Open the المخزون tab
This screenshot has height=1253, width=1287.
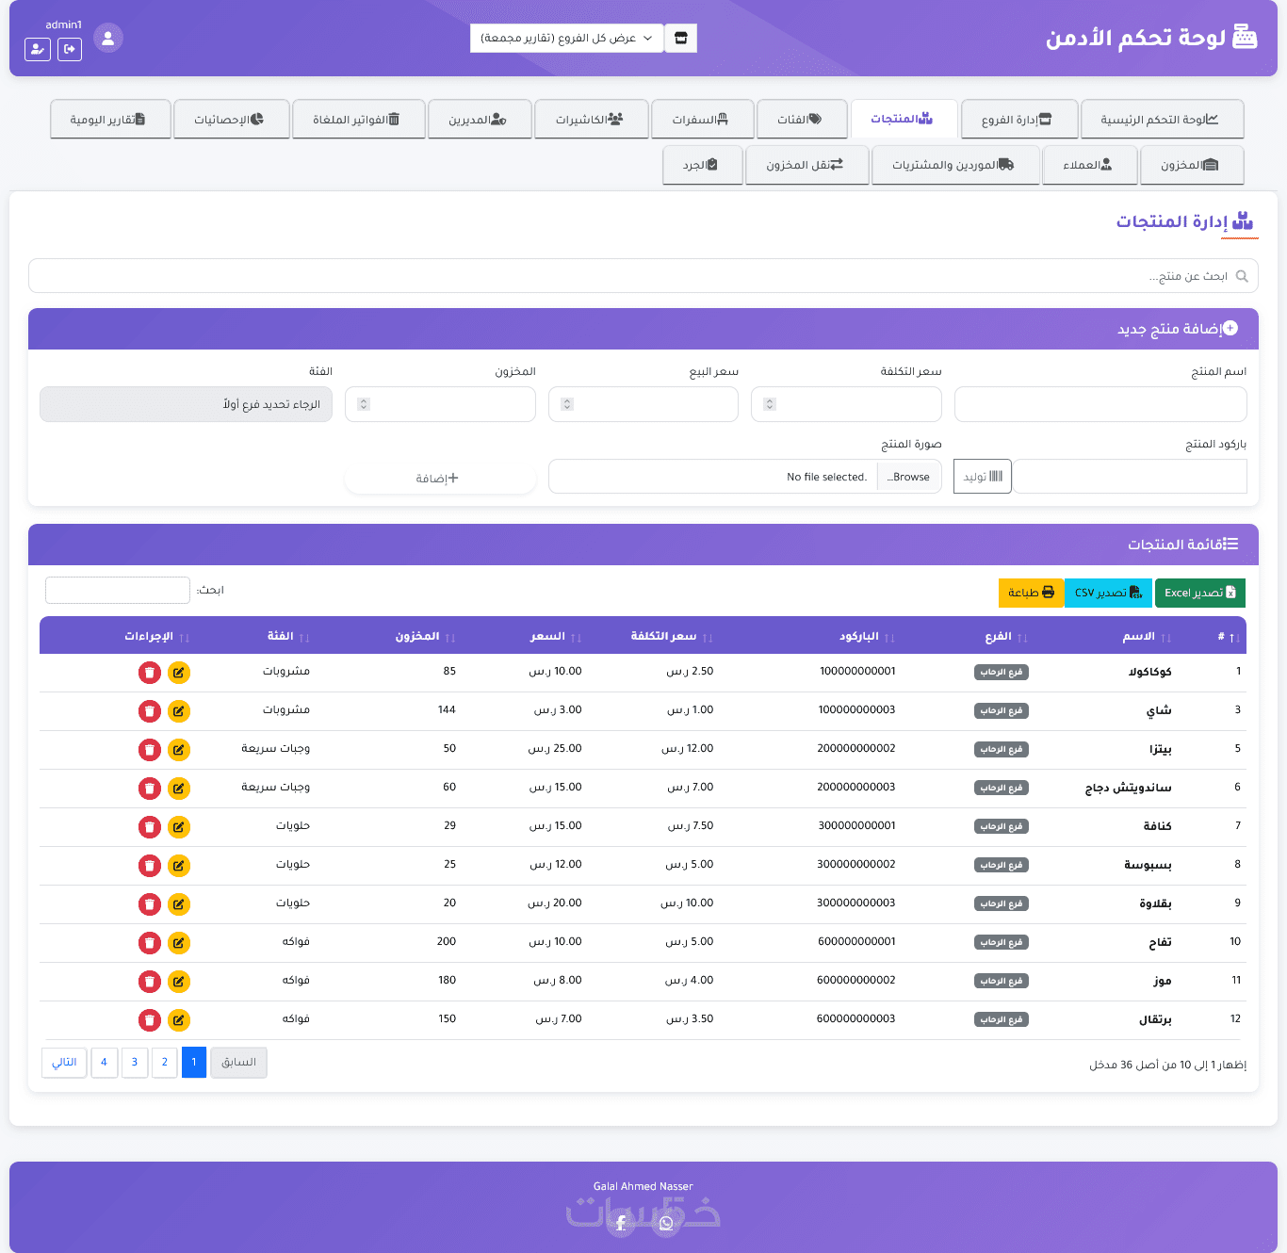click(x=1190, y=165)
